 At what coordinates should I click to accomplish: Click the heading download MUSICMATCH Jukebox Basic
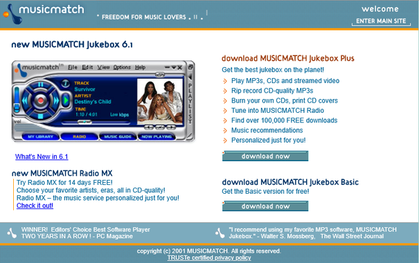290,182
